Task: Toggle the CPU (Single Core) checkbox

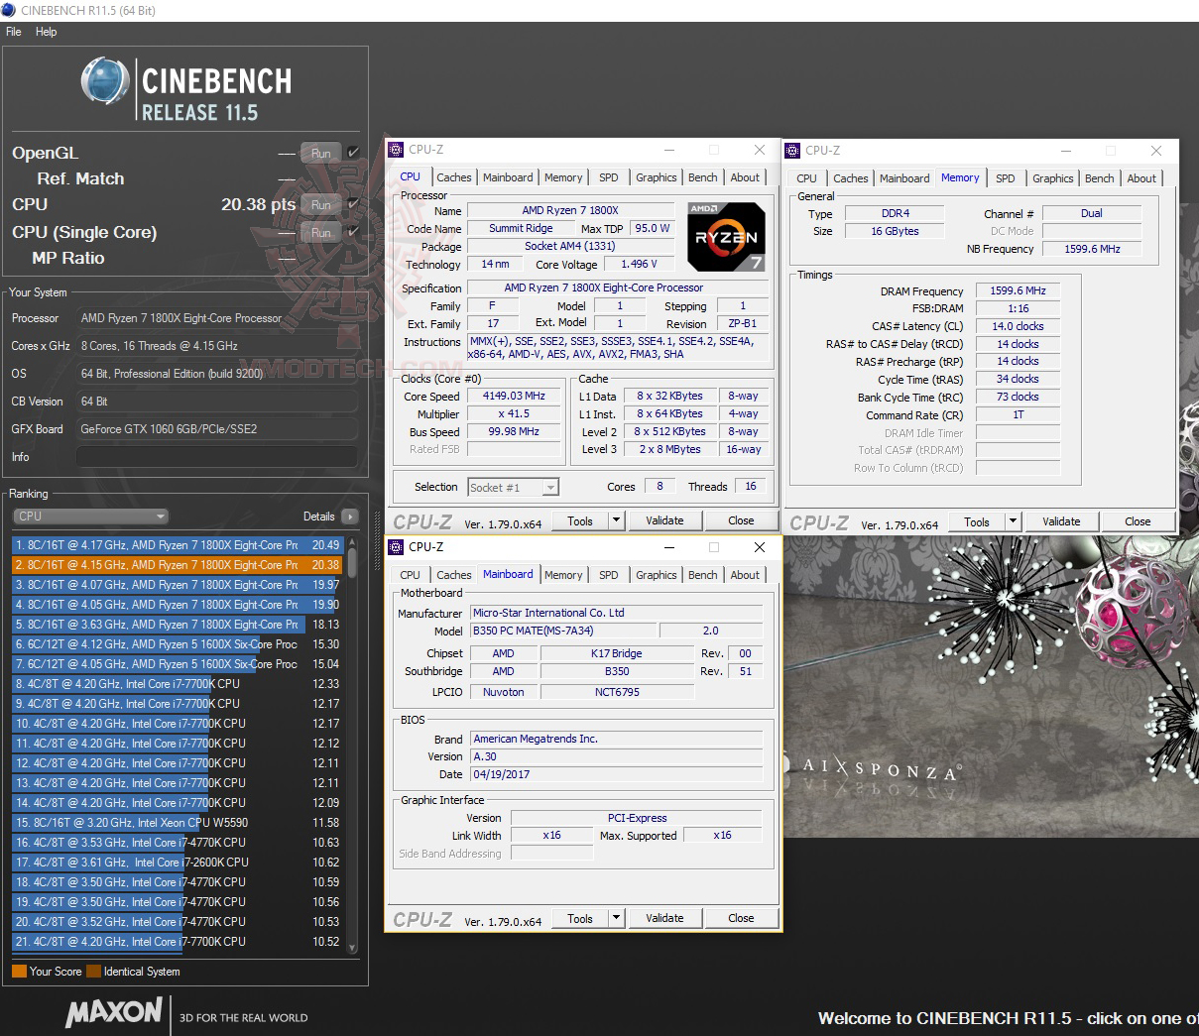Action: coord(353,232)
